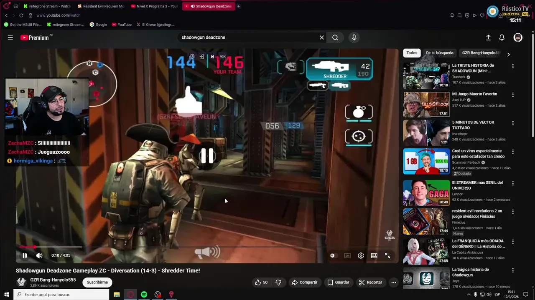
Task: Open options menu for Creé un virus video
Action: [513, 152]
